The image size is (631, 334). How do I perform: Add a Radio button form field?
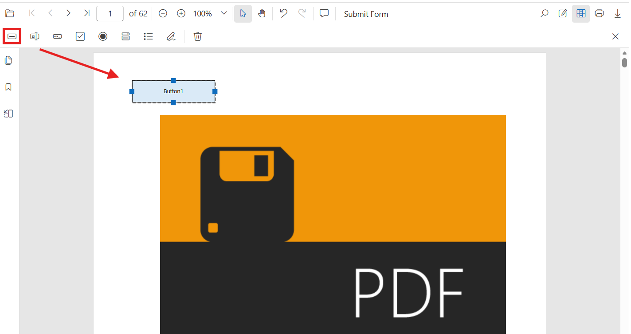click(x=103, y=36)
